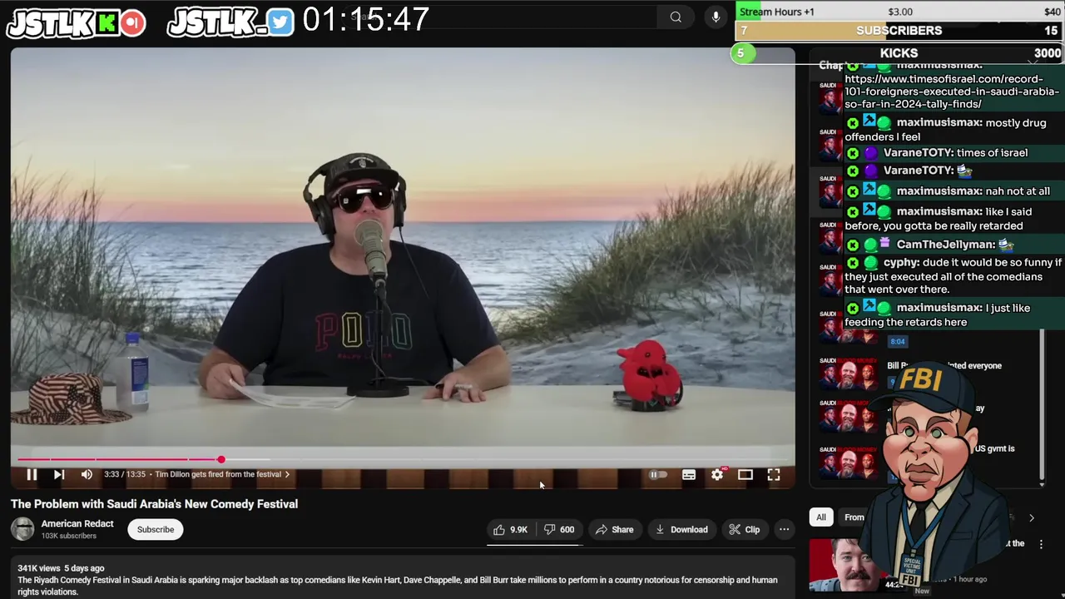Click the SUBSCRIBERS goal bar

(899, 31)
